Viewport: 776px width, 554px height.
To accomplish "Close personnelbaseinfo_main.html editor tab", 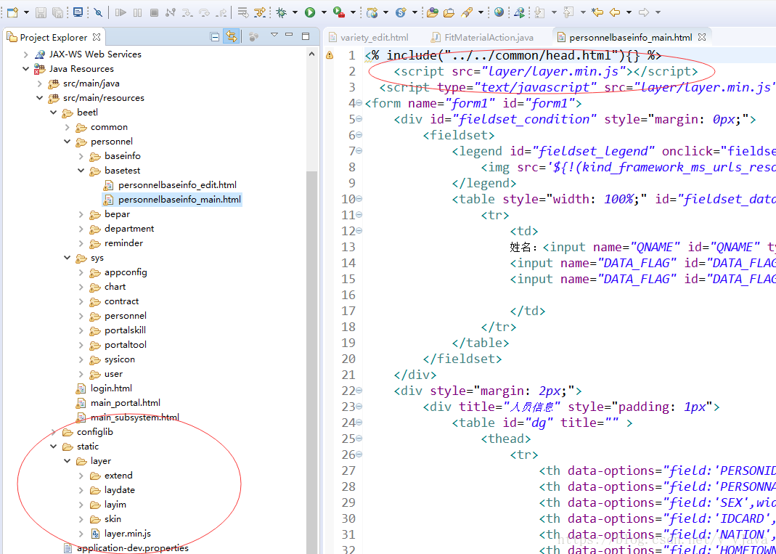I will (x=701, y=37).
